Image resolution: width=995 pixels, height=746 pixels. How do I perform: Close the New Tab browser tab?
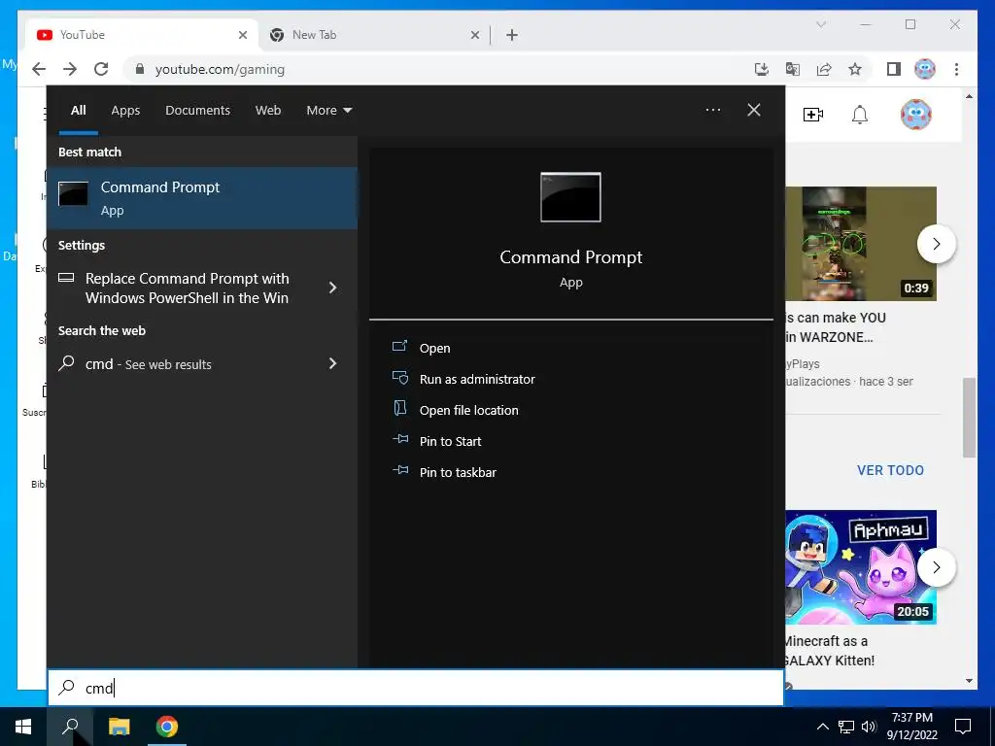click(x=474, y=35)
